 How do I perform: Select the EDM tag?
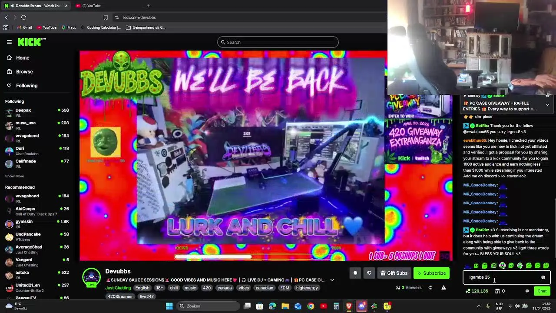point(285,288)
